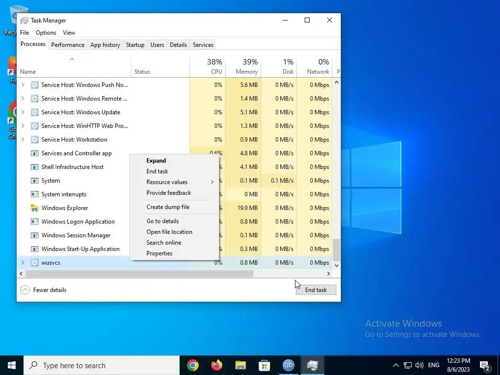The width and height of the screenshot is (500, 375).
Task: Click the vertical scrollbar down arrow
Action: click(336, 265)
